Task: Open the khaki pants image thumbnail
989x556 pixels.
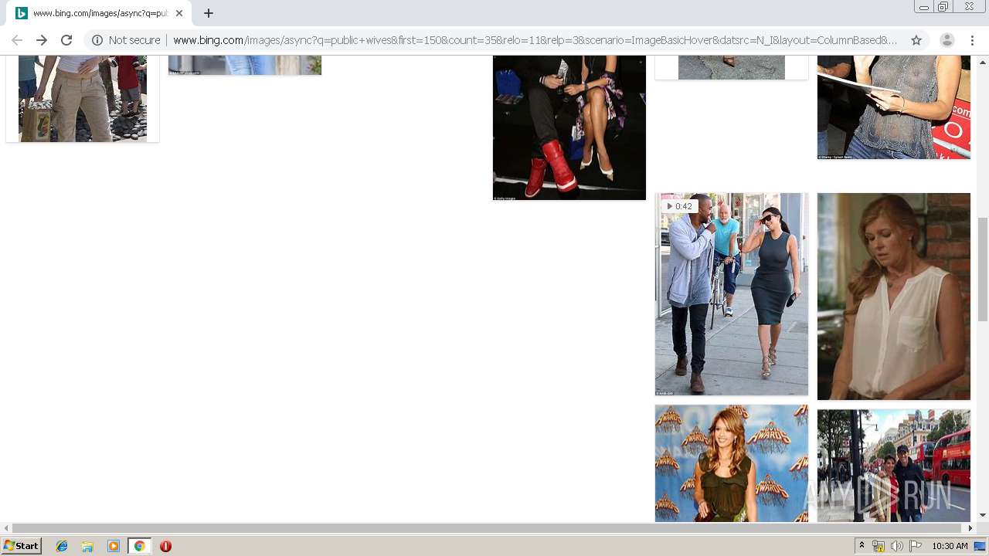Action: tap(83, 99)
